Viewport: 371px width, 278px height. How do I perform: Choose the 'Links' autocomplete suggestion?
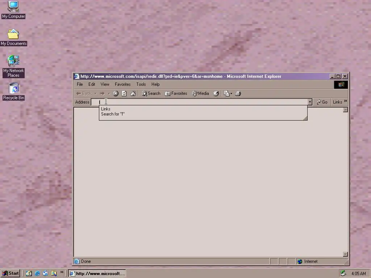pos(203,109)
